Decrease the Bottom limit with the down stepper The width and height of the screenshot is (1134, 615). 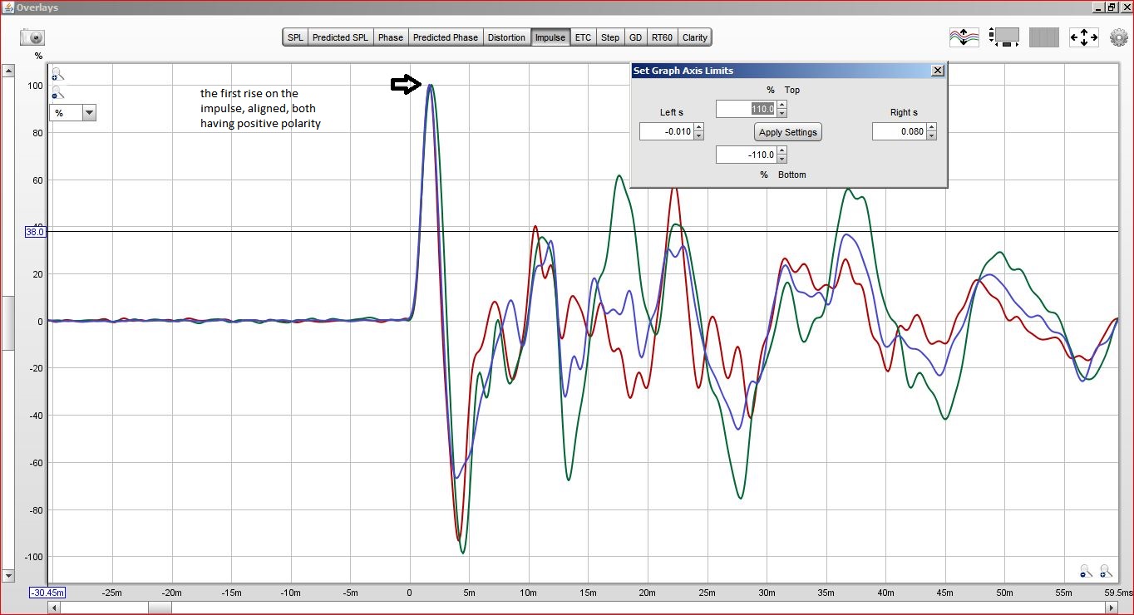(781, 159)
